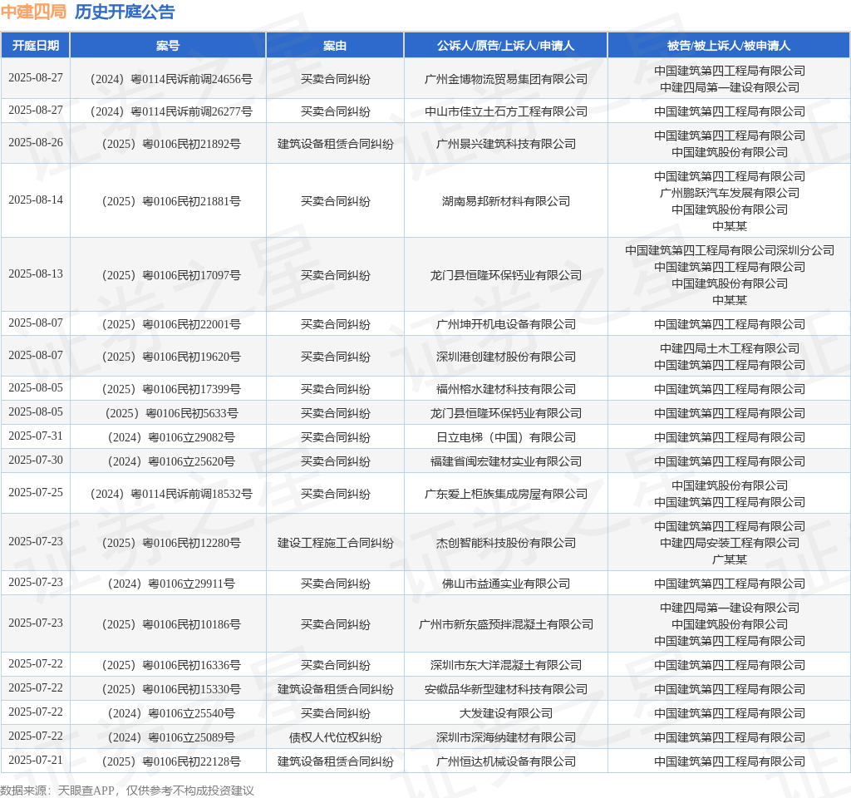Select case number 粤0106立29082号

point(171,437)
